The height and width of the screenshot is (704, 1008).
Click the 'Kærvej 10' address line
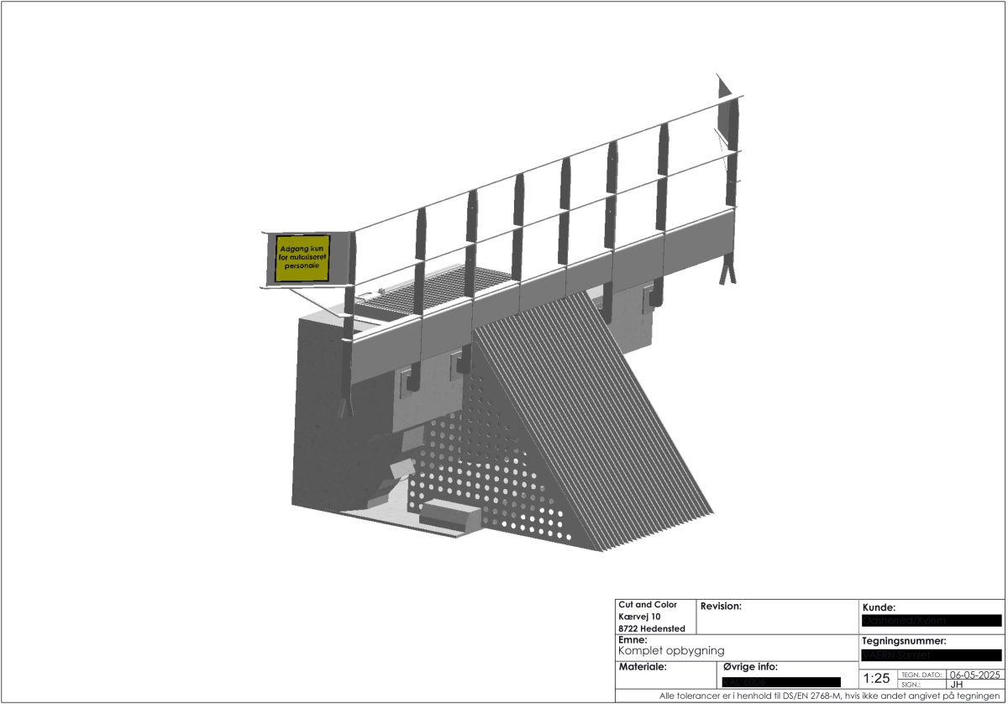pyautogui.click(x=639, y=617)
